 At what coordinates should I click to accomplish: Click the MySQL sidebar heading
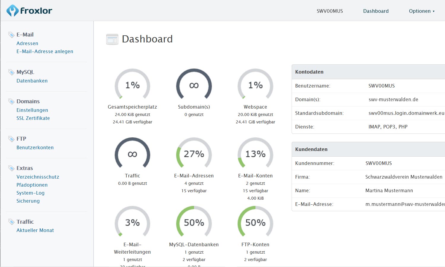[25, 72]
